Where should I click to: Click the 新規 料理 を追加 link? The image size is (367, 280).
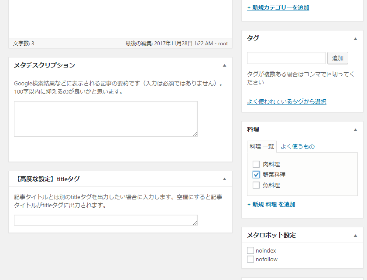coord(271,205)
